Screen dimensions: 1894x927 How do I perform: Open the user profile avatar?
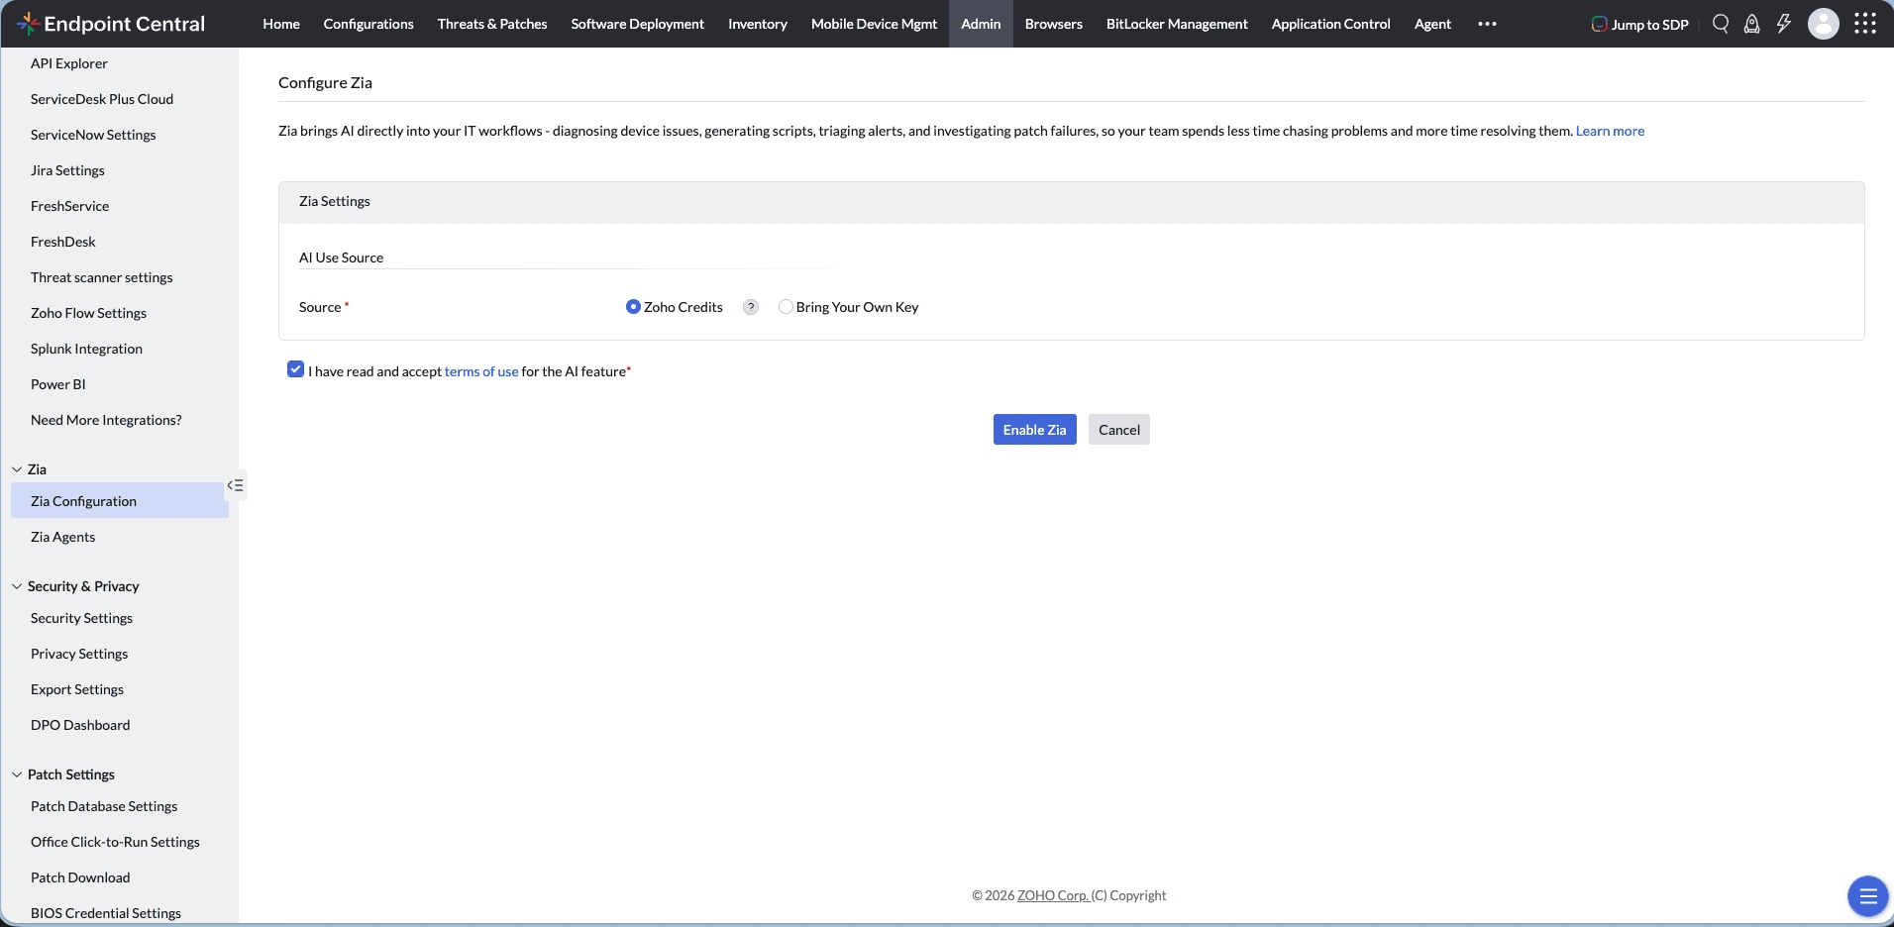click(1824, 24)
